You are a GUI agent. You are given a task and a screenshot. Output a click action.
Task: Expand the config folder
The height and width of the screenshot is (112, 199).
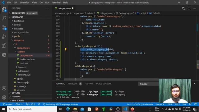[17, 25]
